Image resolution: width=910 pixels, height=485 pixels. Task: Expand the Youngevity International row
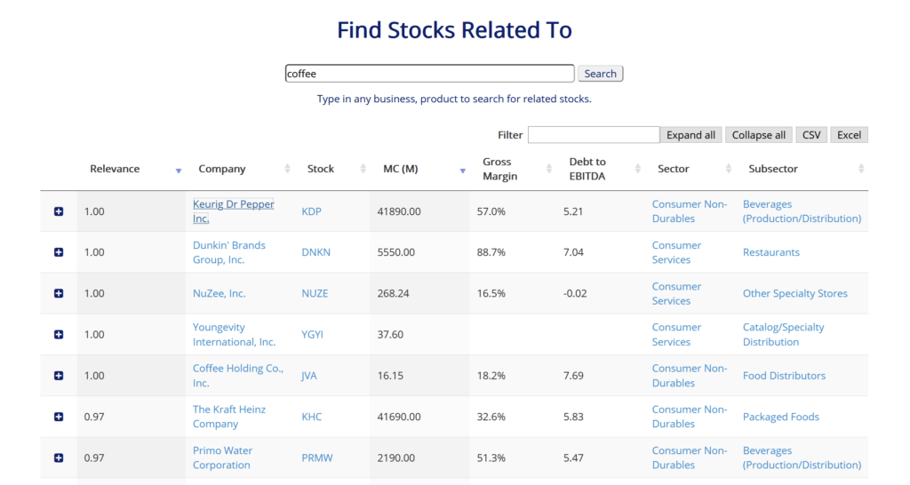[59, 335]
